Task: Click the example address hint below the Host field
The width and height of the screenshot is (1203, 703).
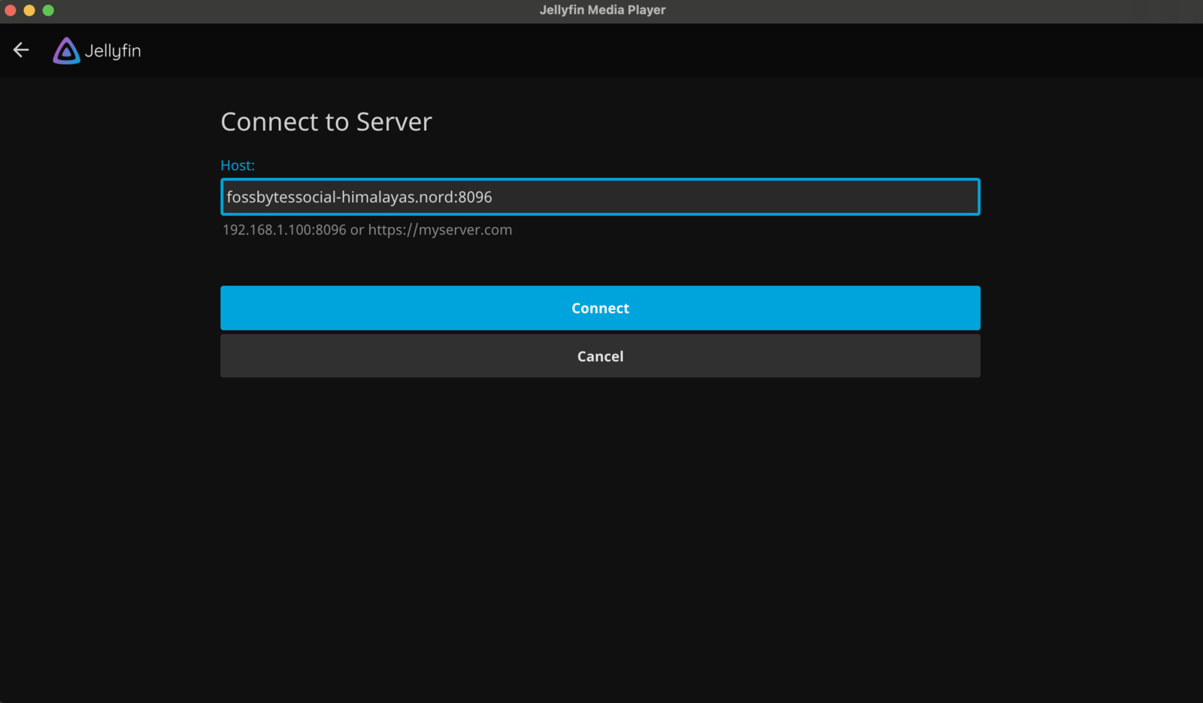Action: click(x=366, y=229)
